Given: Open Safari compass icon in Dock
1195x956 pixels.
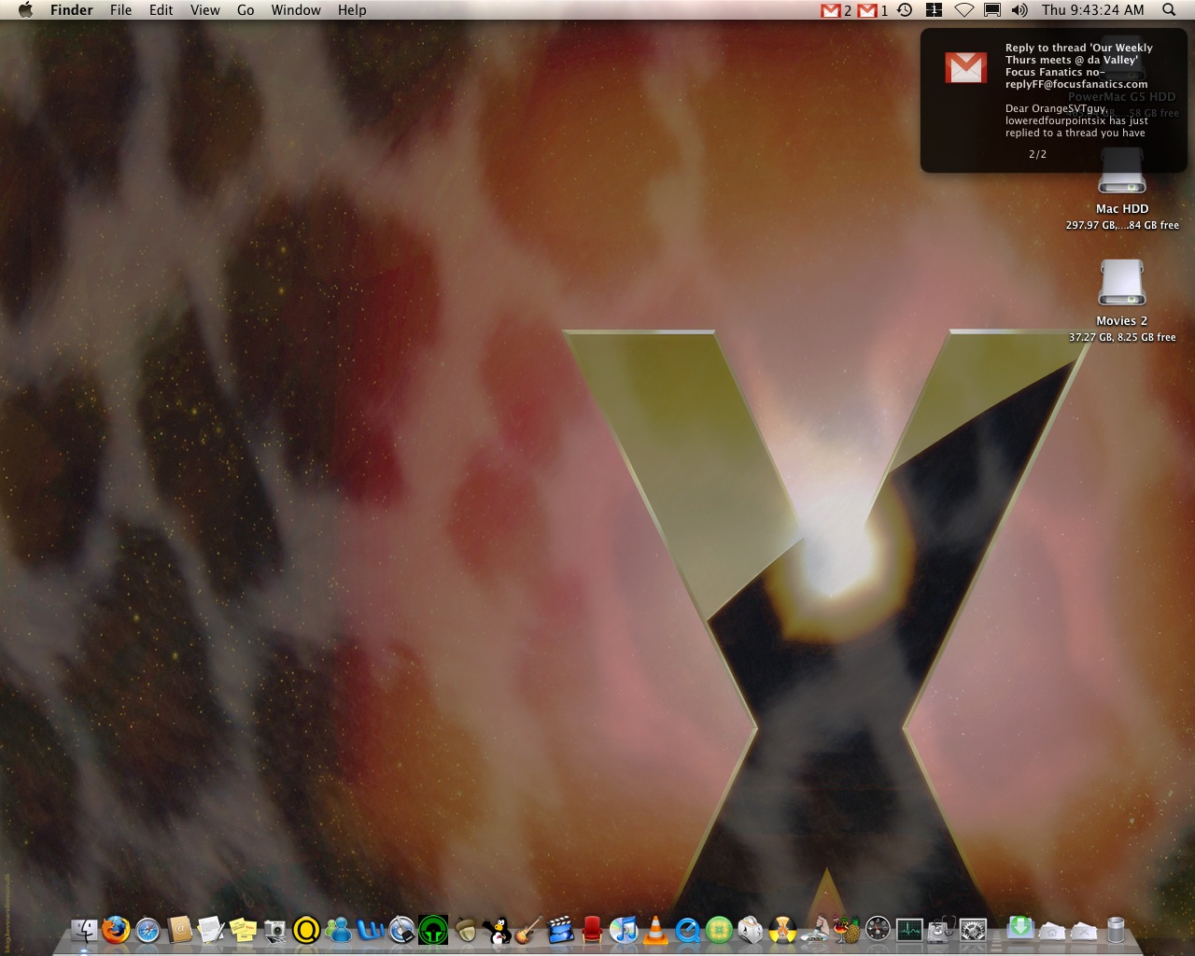Looking at the screenshot, I should point(148,930).
